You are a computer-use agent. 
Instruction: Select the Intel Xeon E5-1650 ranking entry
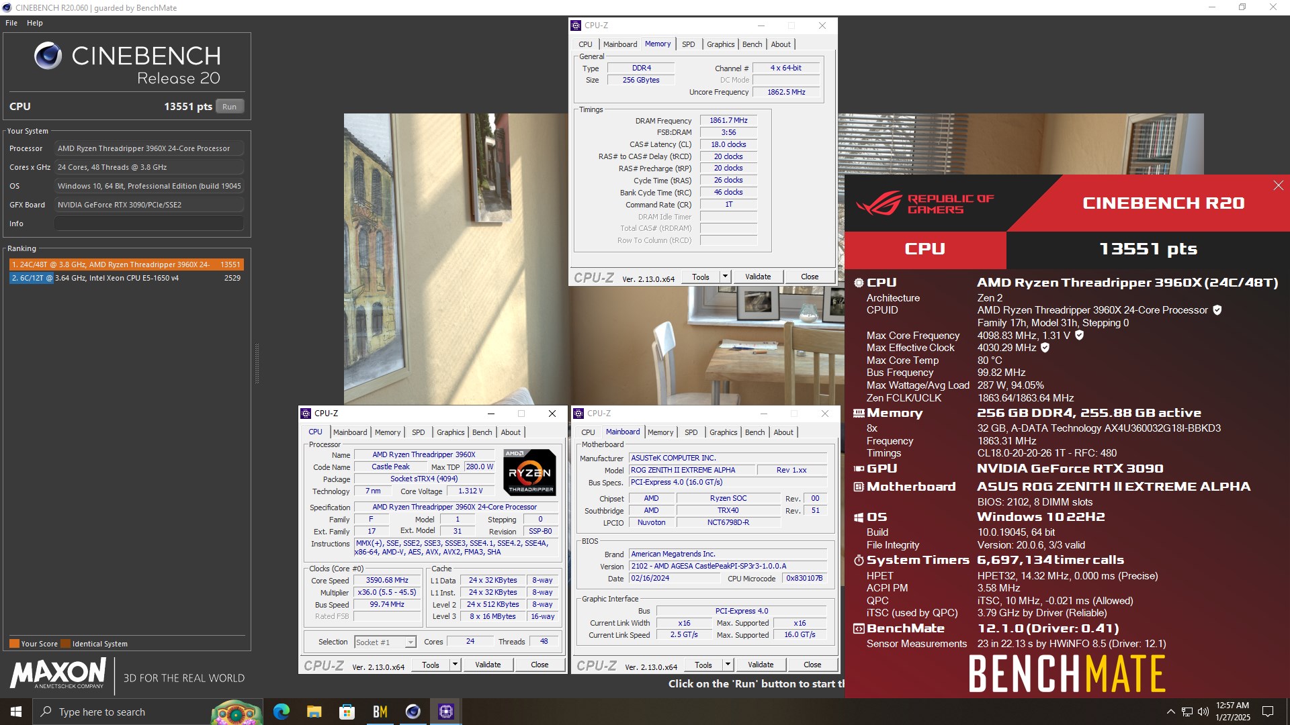click(x=126, y=278)
